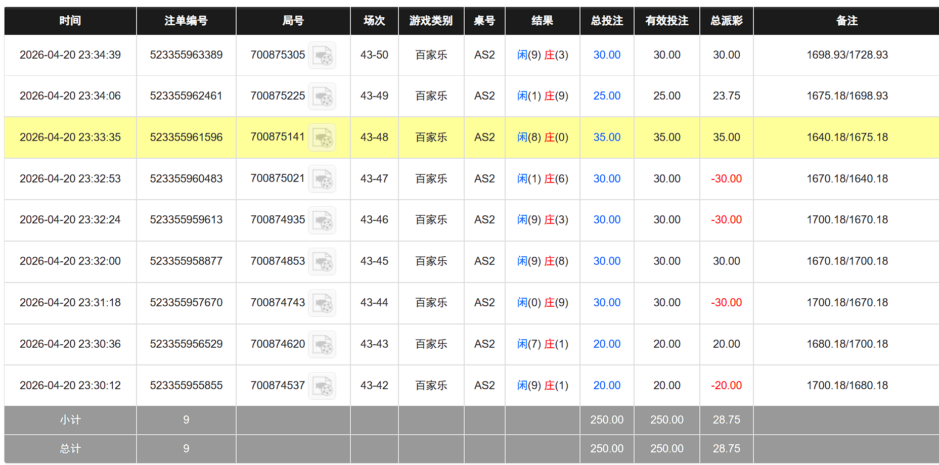Click the 局号 column header

click(x=293, y=21)
